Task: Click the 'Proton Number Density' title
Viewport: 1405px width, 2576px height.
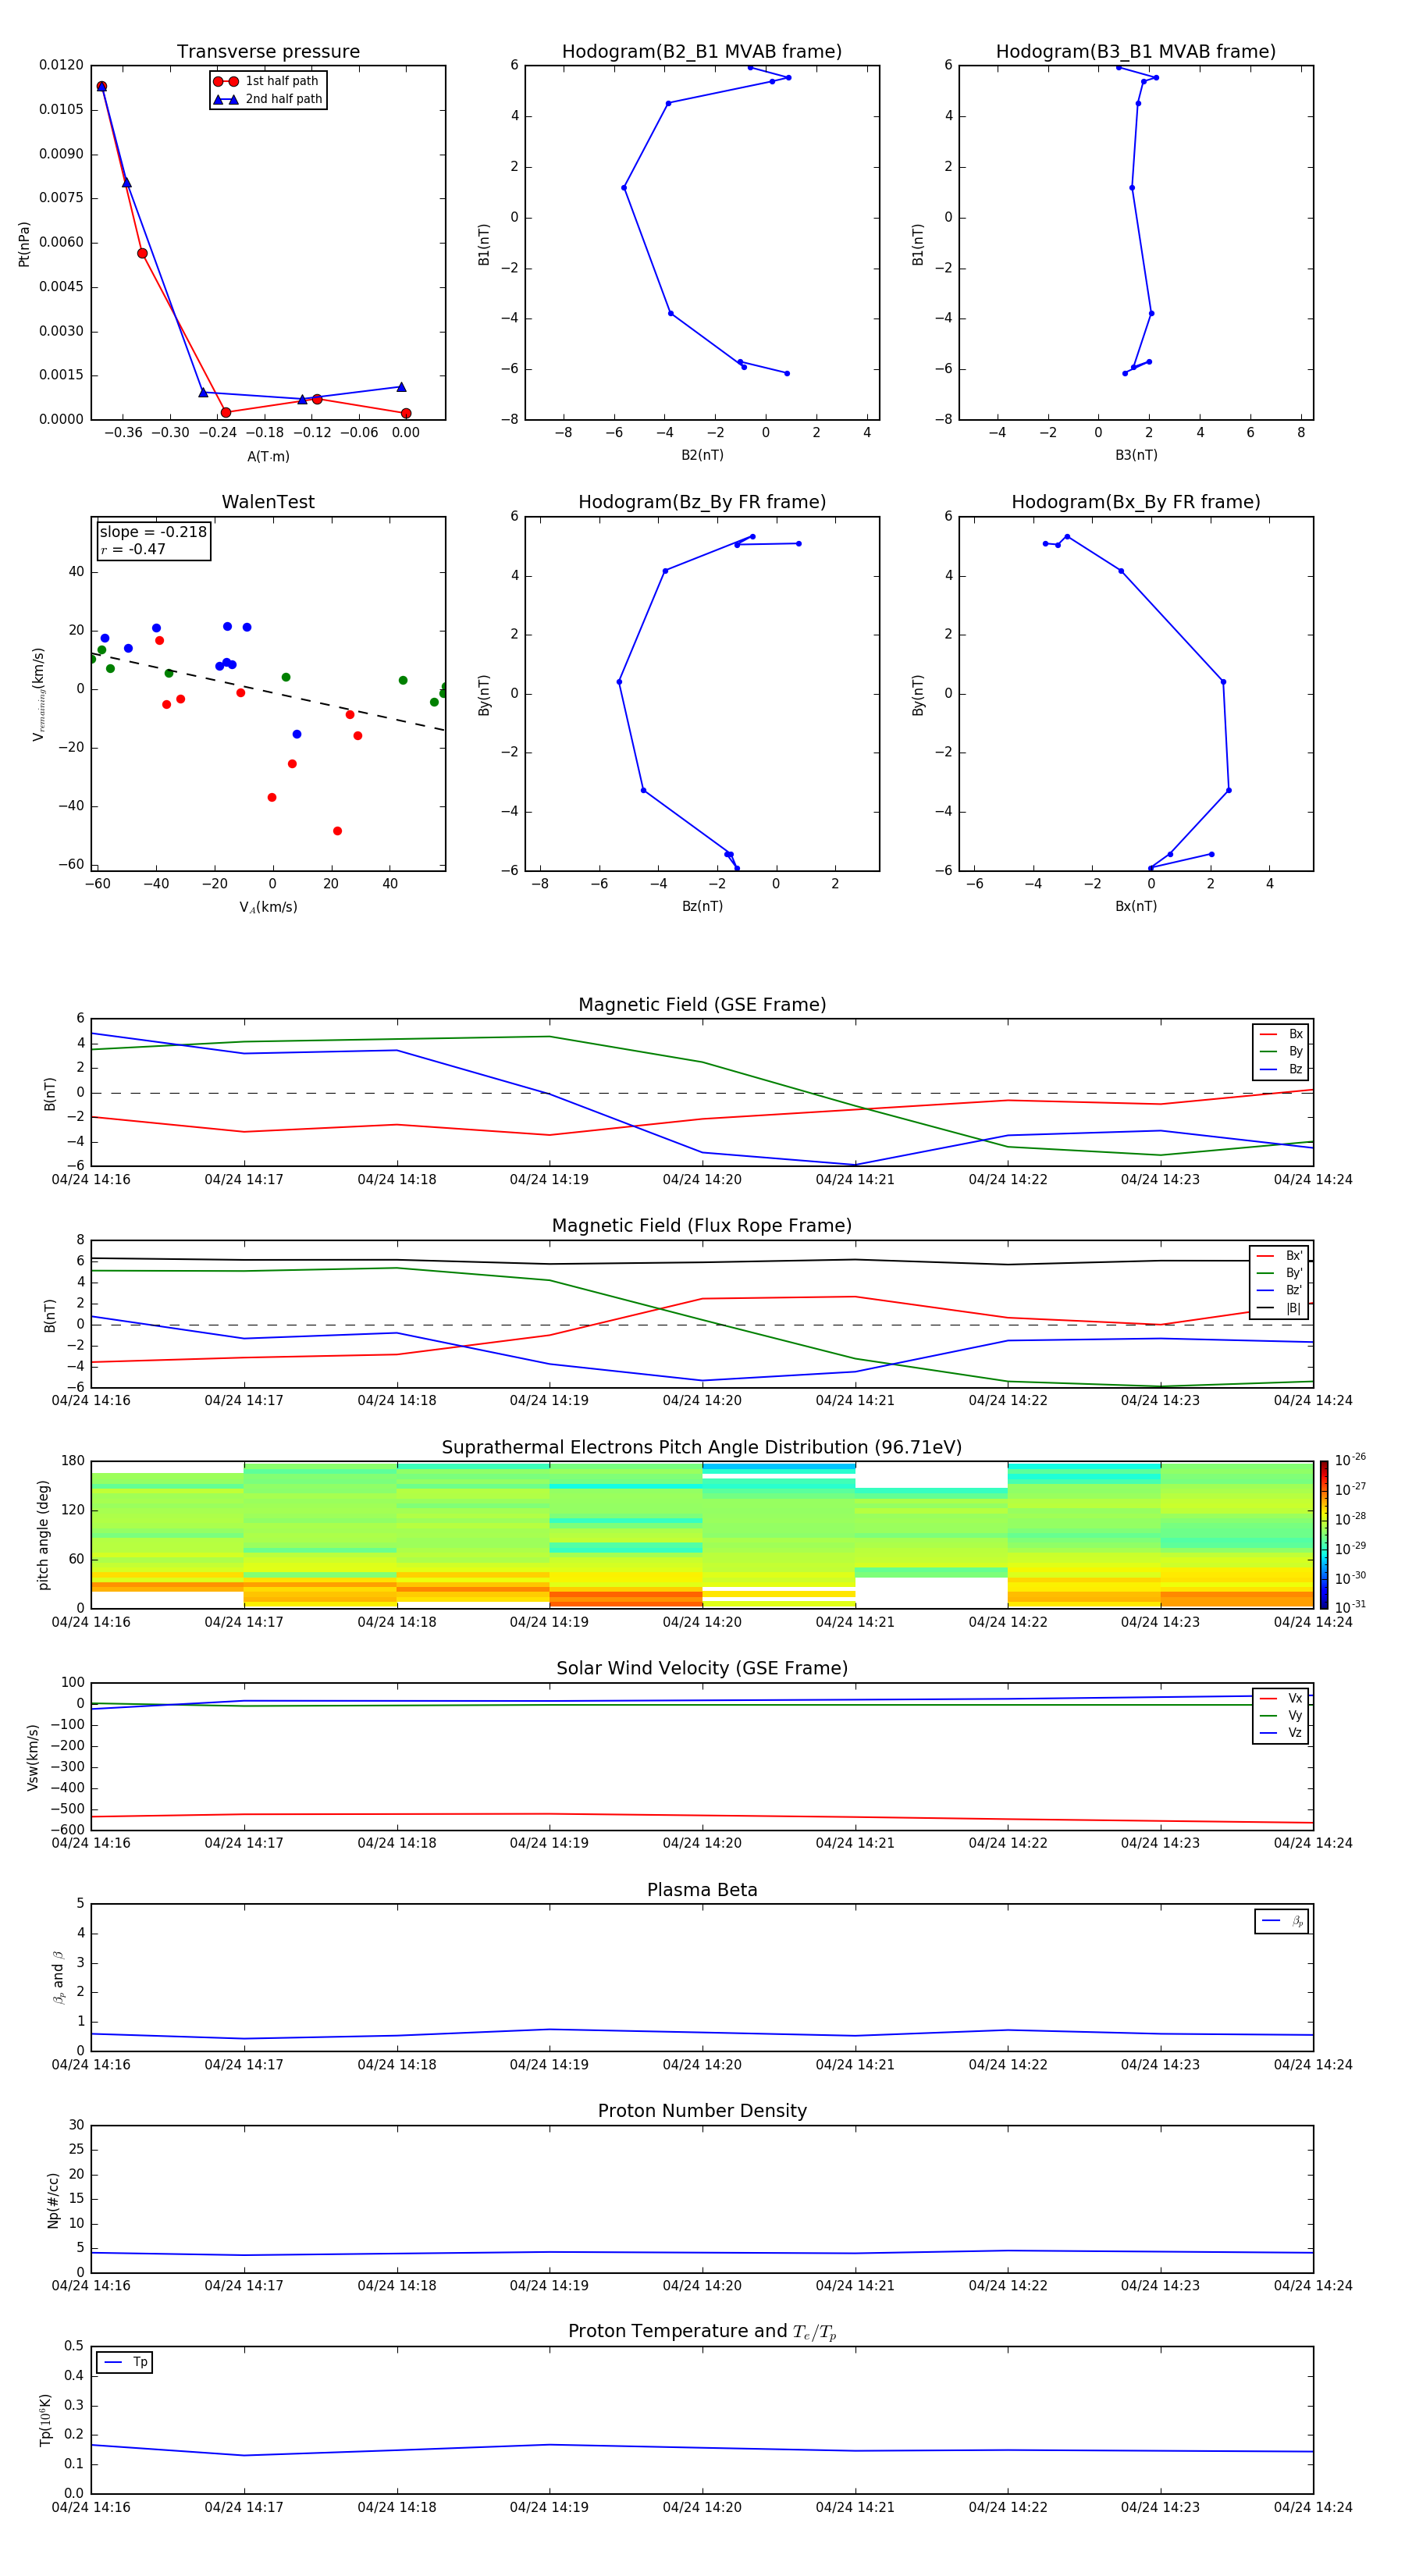Action: pyautogui.click(x=702, y=2111)
